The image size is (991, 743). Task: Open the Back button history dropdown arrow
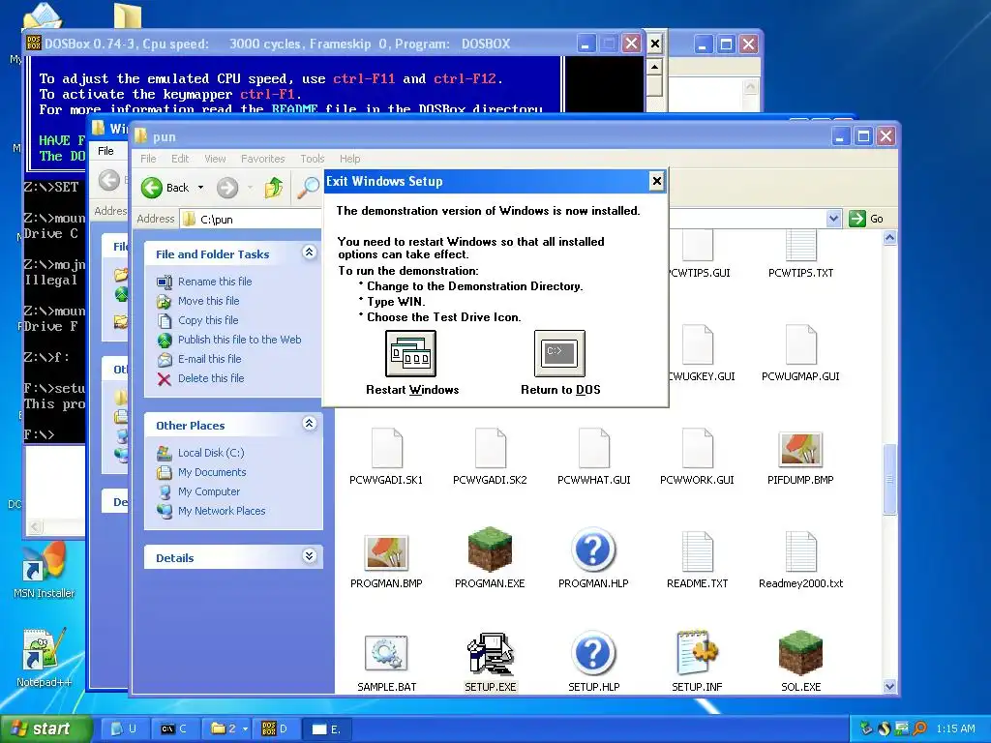[x=201, y=188]
